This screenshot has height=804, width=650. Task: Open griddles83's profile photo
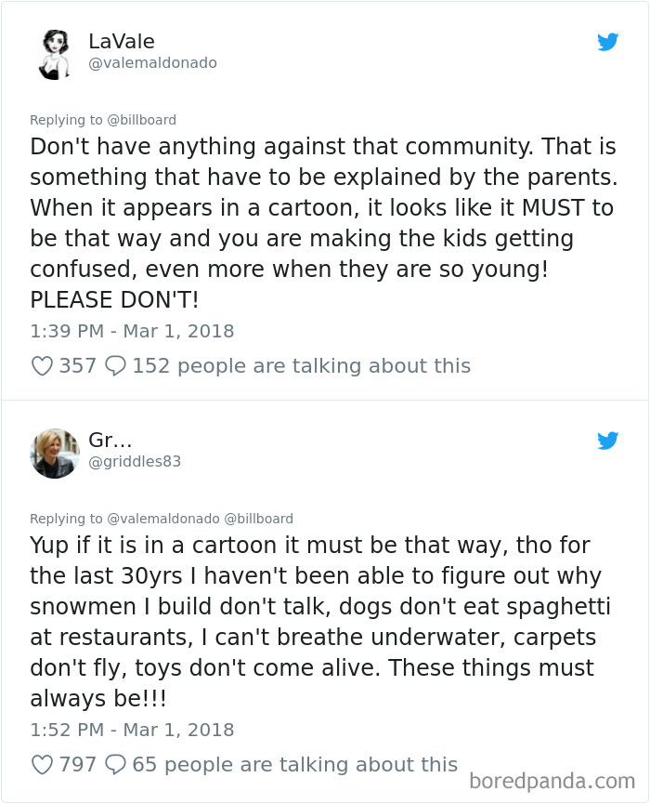(x=55, y=453)
